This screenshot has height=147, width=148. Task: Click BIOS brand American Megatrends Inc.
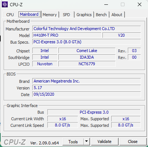87,81
